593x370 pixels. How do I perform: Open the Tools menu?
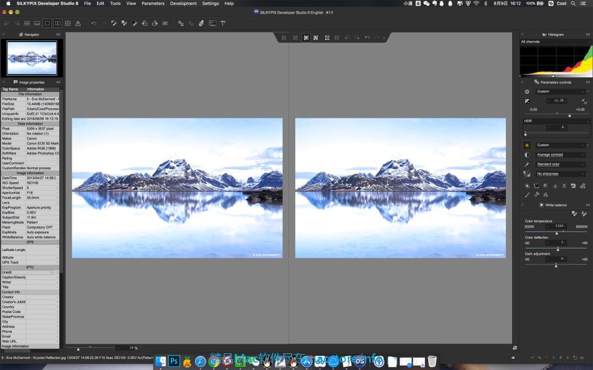[115, 4]
